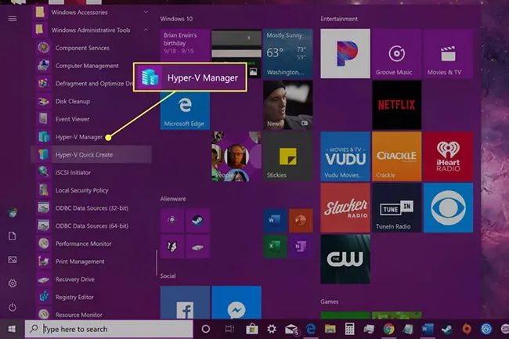Click the Type here to search box
509x339 pixels.
(109, 329)
